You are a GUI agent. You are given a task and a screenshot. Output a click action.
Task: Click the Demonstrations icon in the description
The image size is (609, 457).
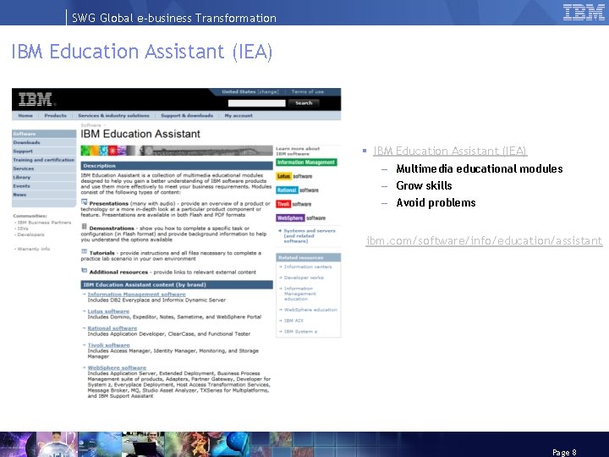tap(85, 227)
